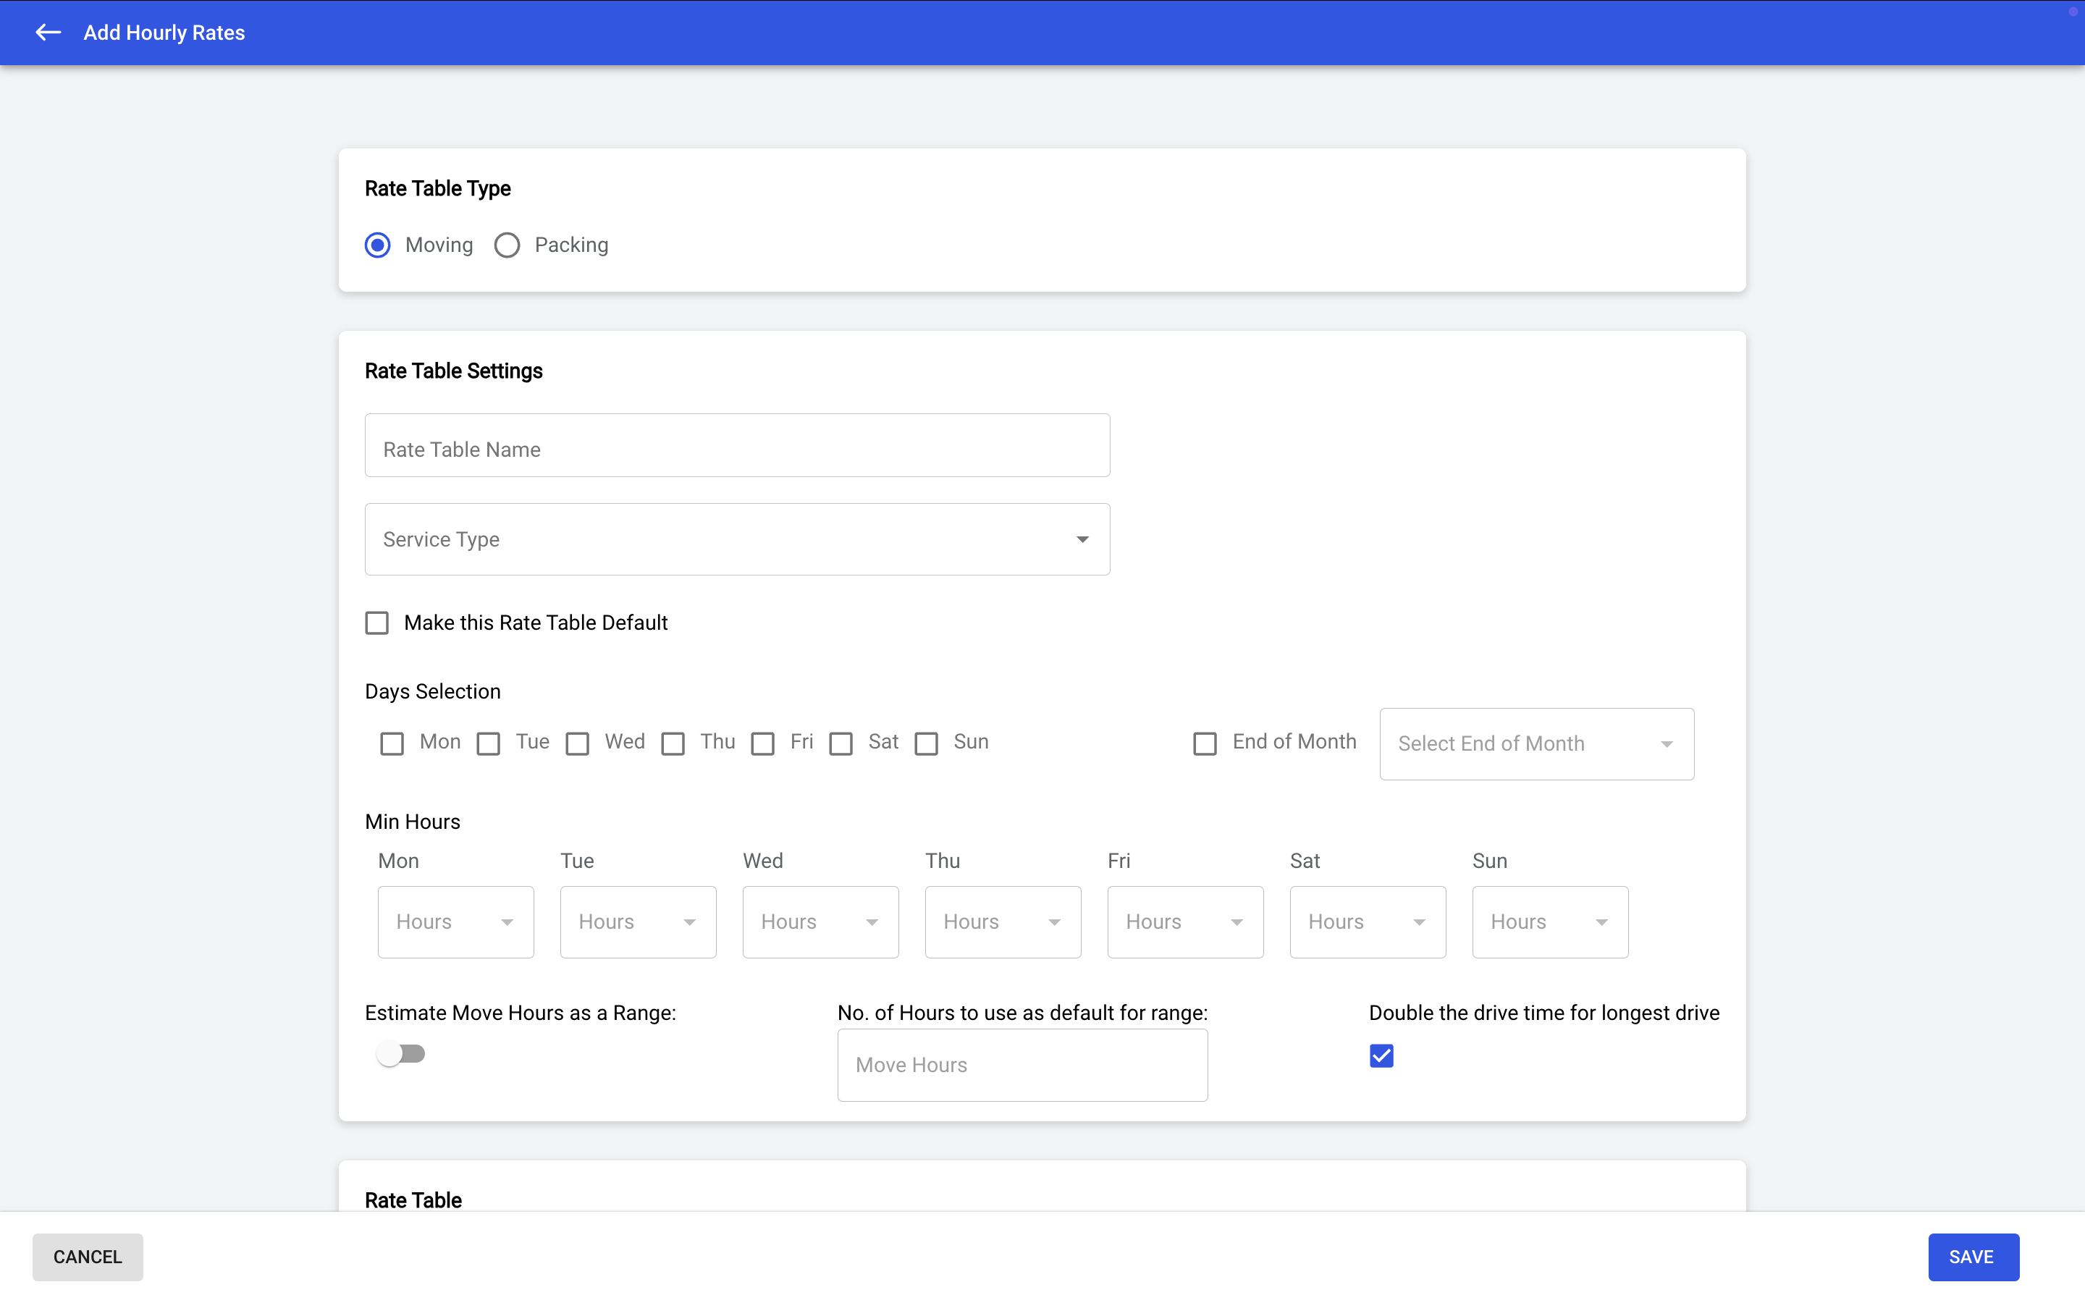Check the Mon day checkbox
This screenshot has height=1303, width=2085.
[392, 743]
